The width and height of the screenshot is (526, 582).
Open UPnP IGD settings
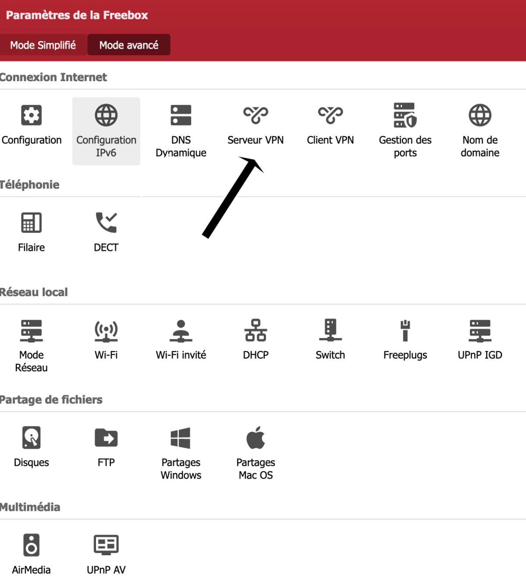[x=480, y=331]
